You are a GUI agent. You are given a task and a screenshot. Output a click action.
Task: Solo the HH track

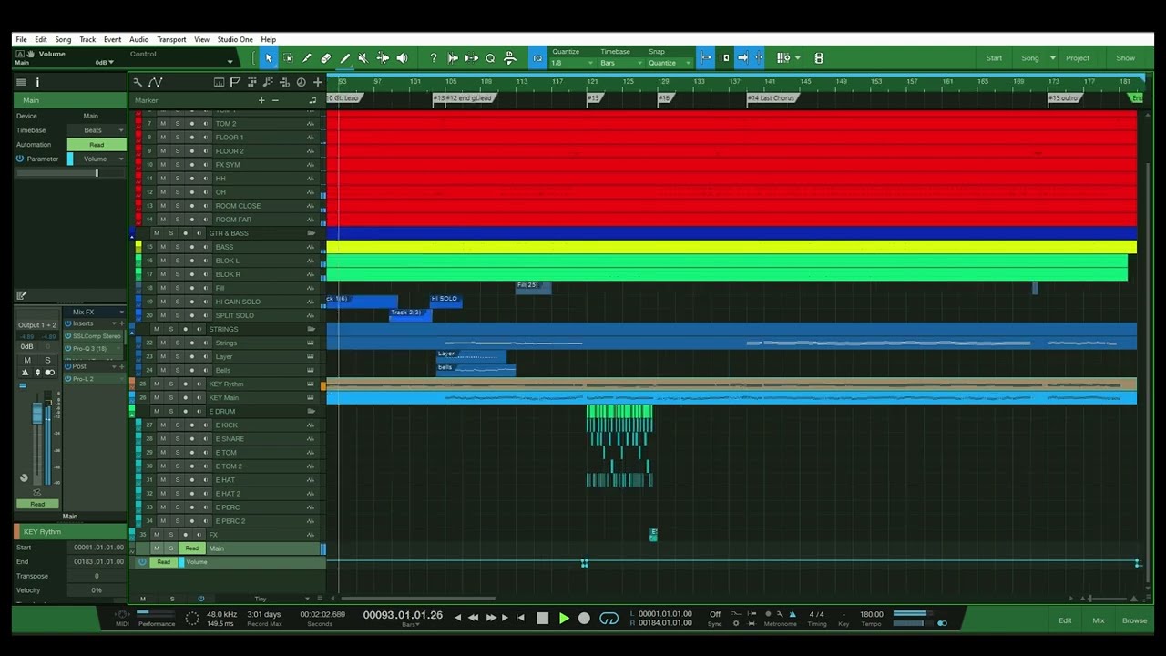click(177, 179)
